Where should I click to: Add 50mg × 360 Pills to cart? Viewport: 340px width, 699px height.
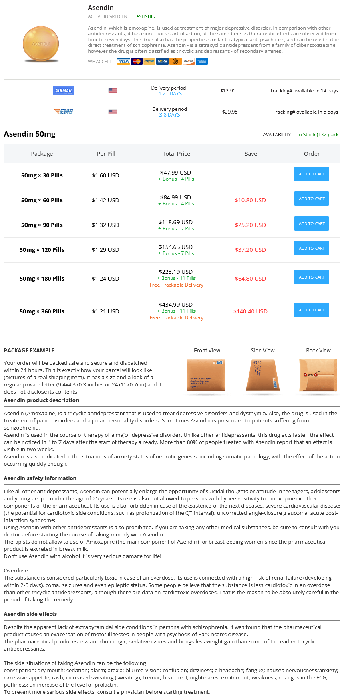coord(312,310)
